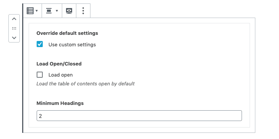279x139 pixels.
Task: Move the block down with the chevron
Action: [14, 38]
